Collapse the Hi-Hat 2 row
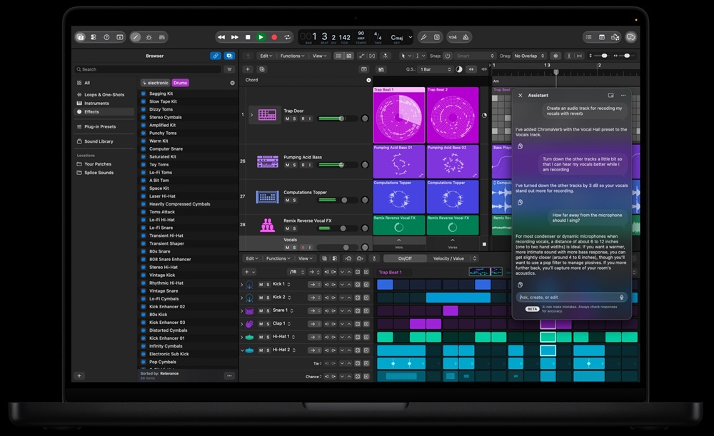The height and width of the screenshot is (436, 714). click(x=242, y=350)
